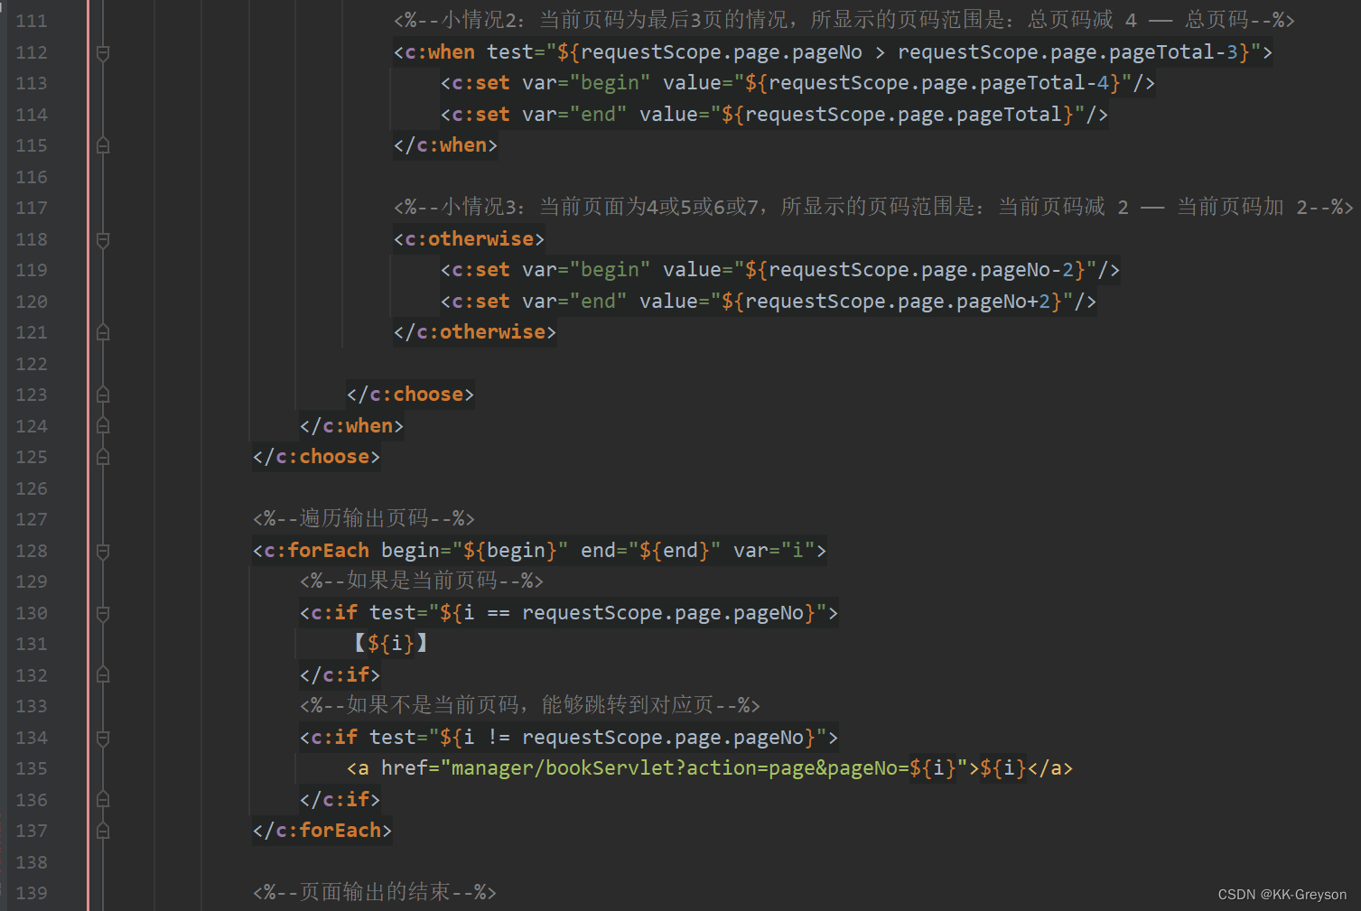Click fold end marker at line 121
Viewport: 1361px width, 911px height.
pos(103,332)
